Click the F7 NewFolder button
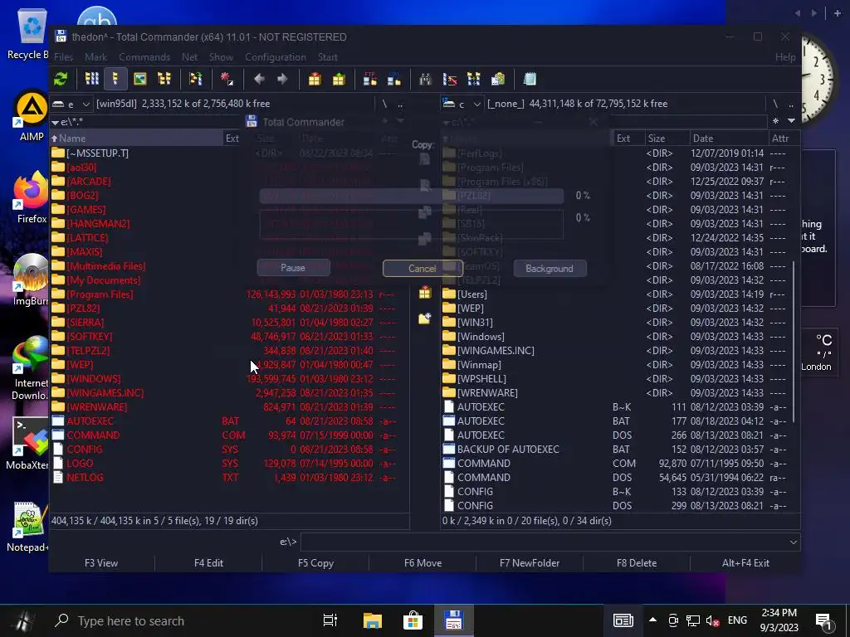 [530, 563]
